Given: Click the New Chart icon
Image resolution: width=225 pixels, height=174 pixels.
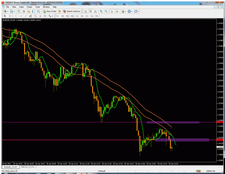Looking at the screenshot, I should (5, 11).
